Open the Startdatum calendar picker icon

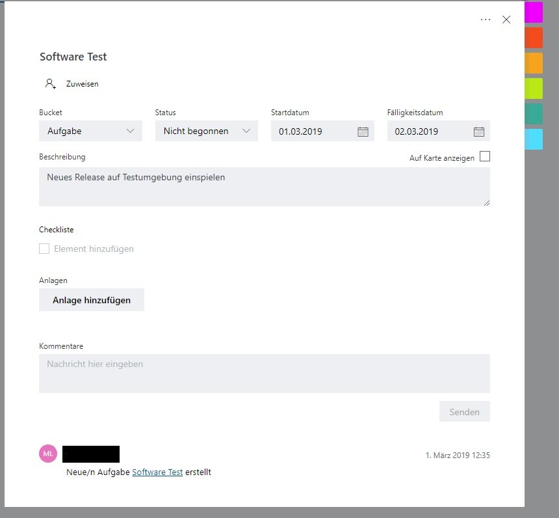tap(363, 131)
